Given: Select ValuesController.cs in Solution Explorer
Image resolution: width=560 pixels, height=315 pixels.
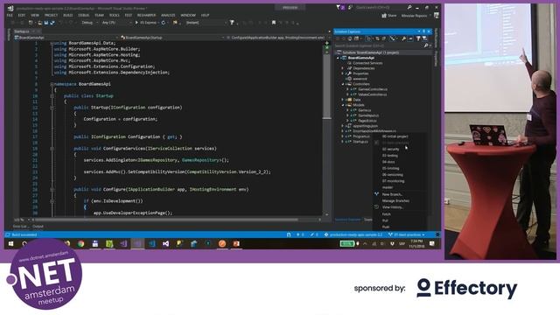Looking at the screenshot, I should [372, 94].
